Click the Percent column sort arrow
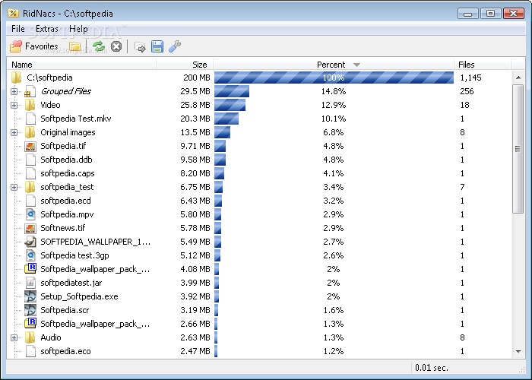The width and height of the screenshot is (532, 380). click(x=356, y=65)
